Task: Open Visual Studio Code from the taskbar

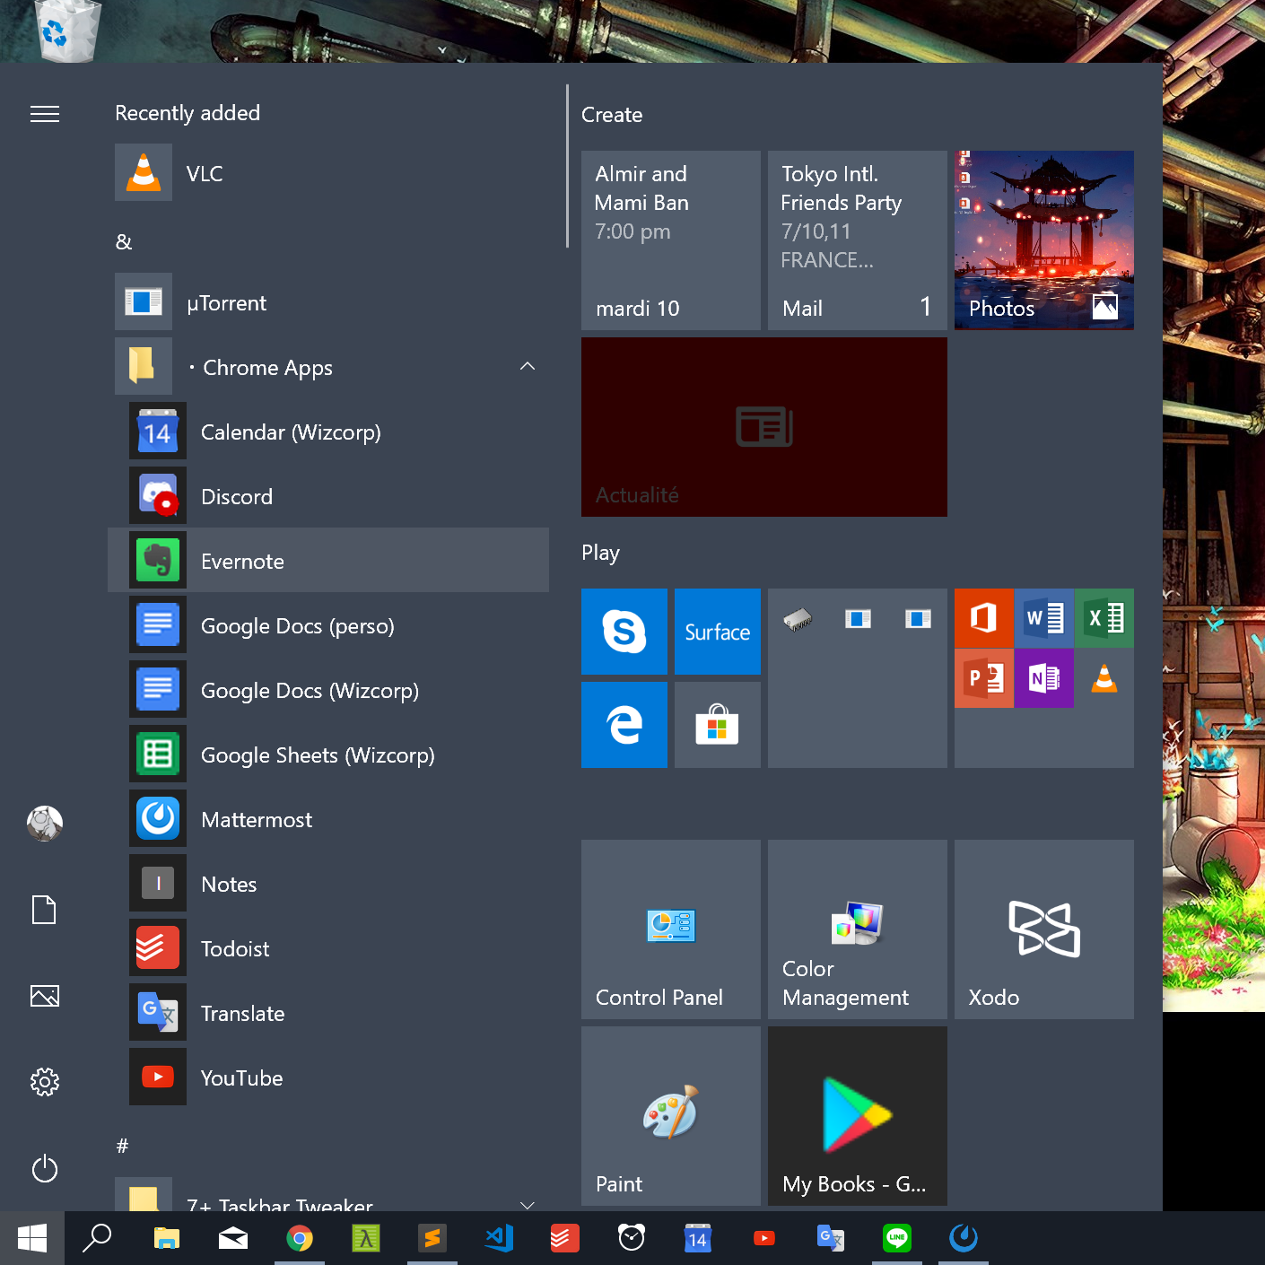Action: point(499,1238)
